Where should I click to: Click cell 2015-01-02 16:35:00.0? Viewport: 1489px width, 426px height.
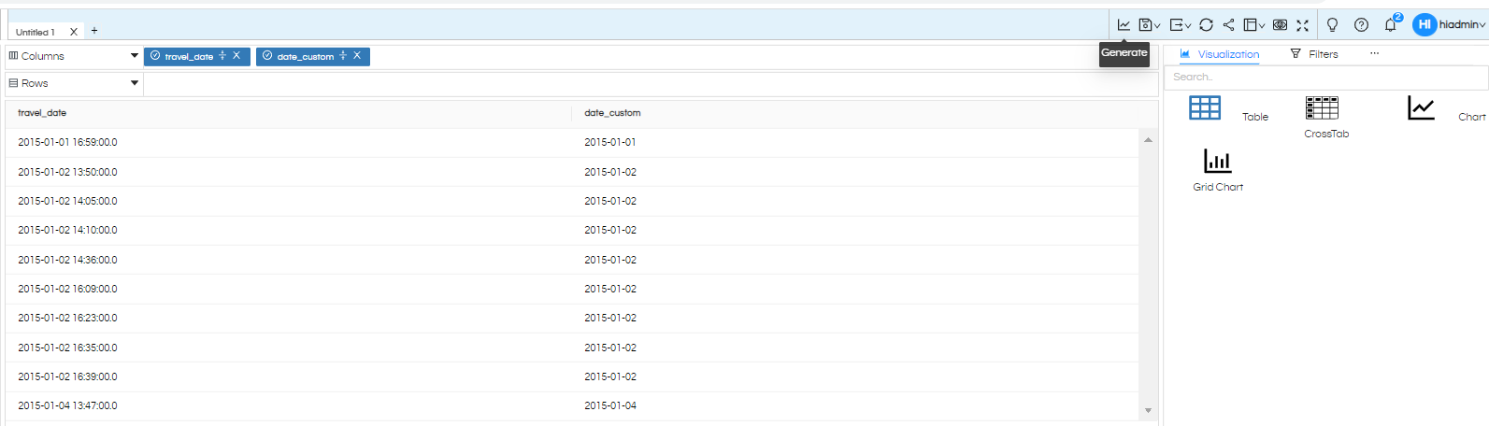67,348
